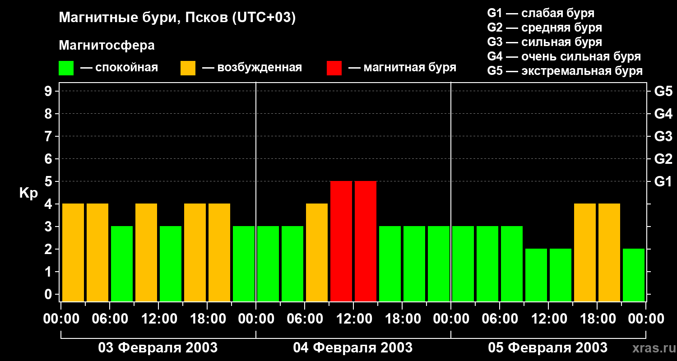Click the G1 mark on the right-hand scale
The width and height of the screenshot is (677, 361).
tap(663, 181)
